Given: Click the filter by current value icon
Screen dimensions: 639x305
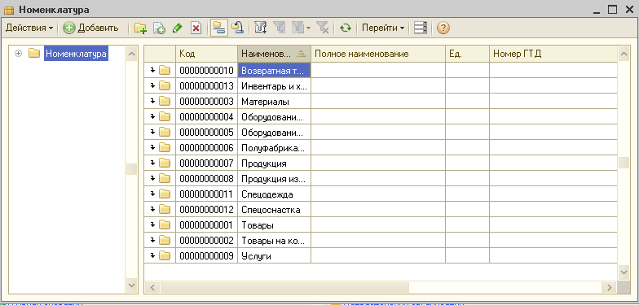Looking at the screenshot, I should click(x=279, y=28).
